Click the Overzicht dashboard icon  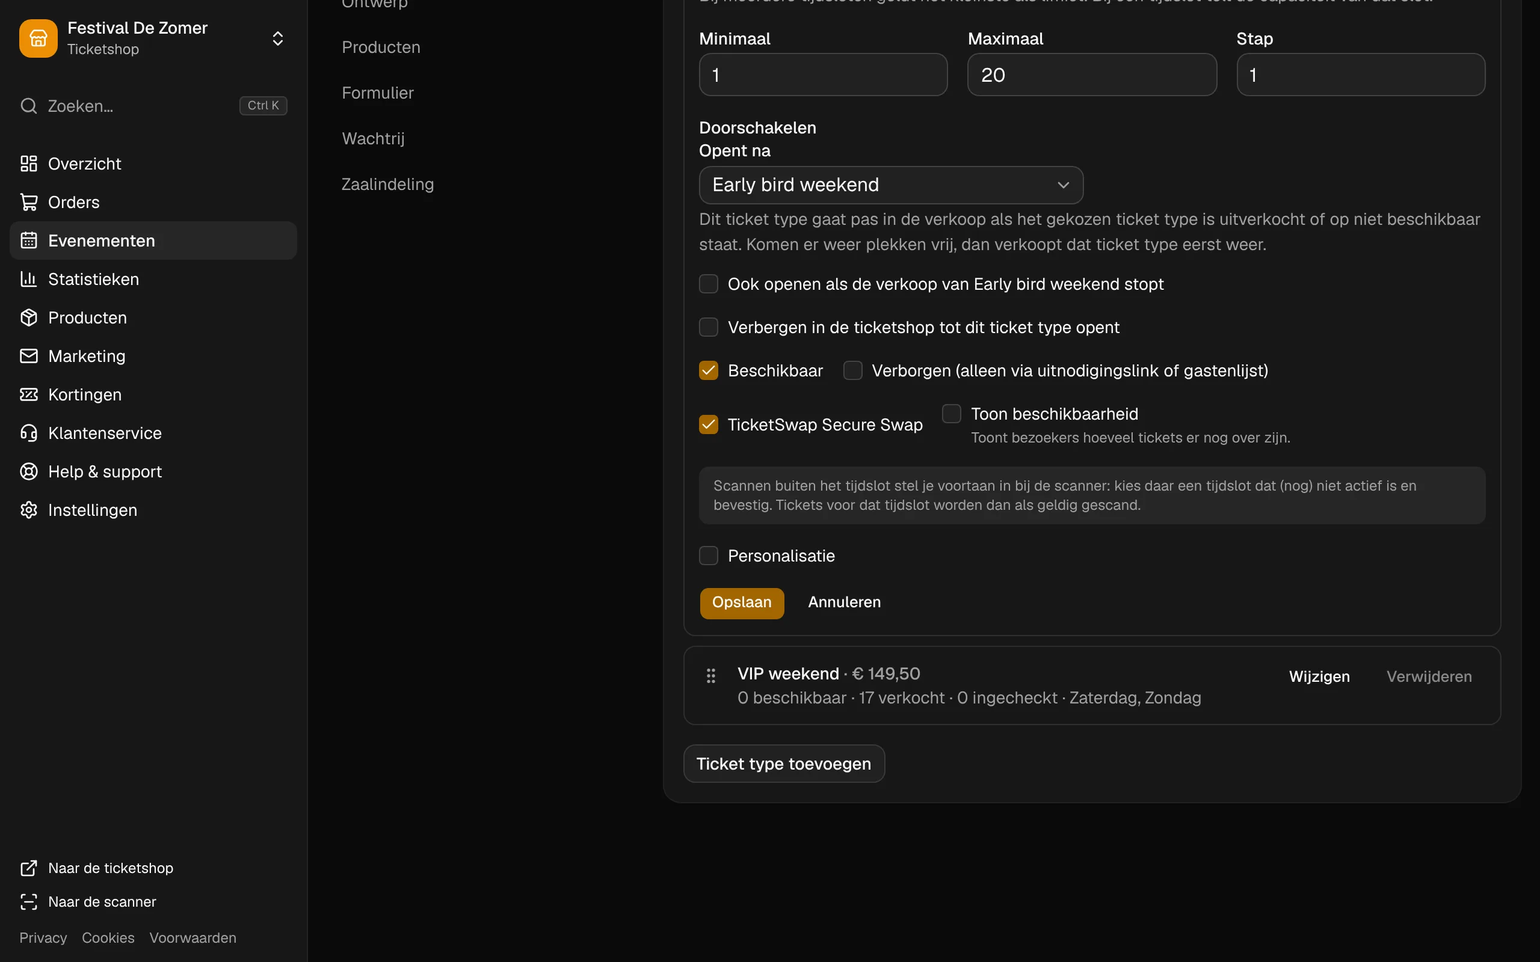[29, 164]
